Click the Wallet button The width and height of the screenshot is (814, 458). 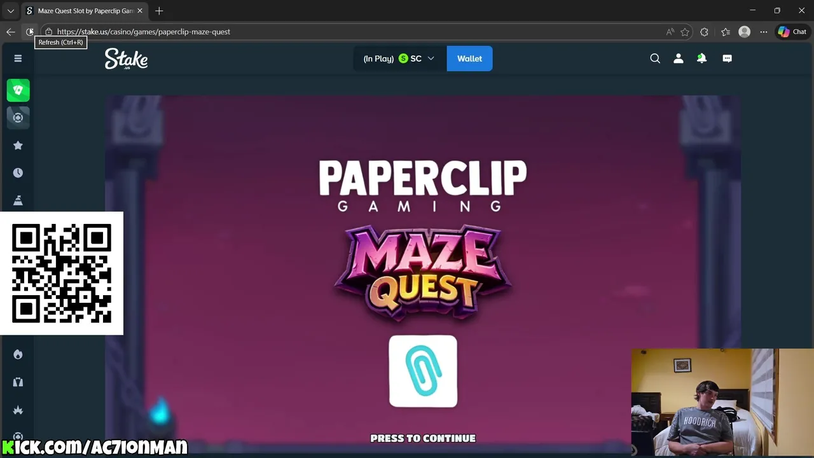(x=469, y=58)
